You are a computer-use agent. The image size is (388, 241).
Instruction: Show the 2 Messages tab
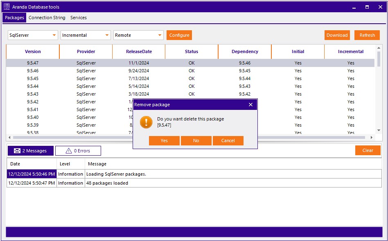(x=31, y=151)
